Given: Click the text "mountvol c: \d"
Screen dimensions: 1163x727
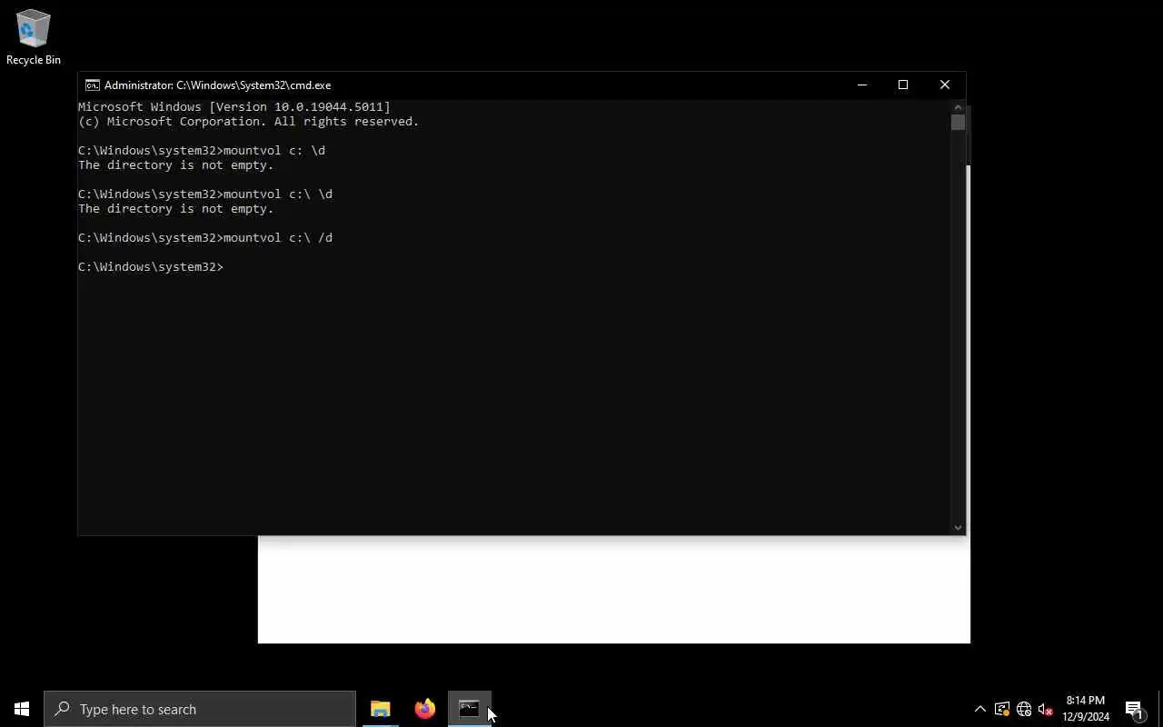Looking at the screenshot, I should [274, 151].
